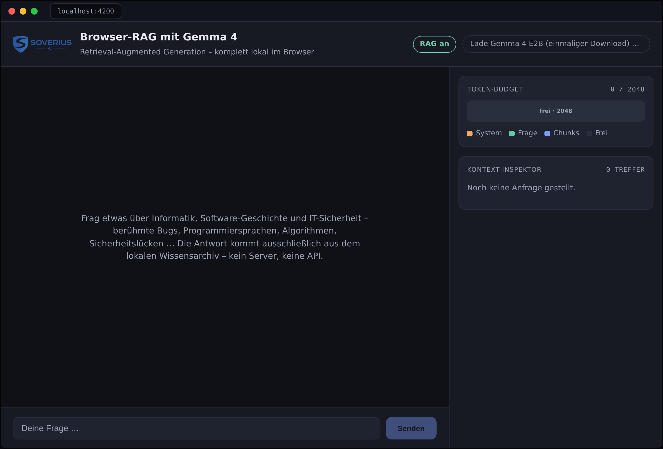Viewport: 663px width, 449px height.
Task: Toggle the RAG an switch
Action: (x=434, y=44)
